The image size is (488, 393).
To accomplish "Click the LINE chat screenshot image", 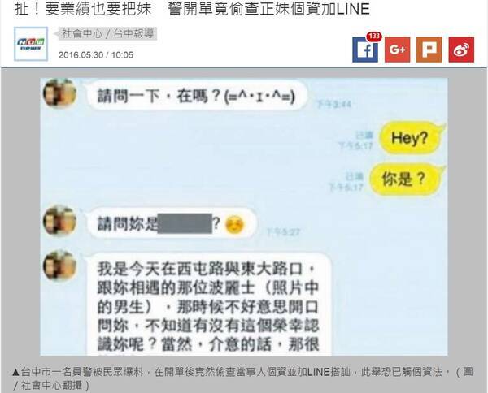I will pos(244,217).
